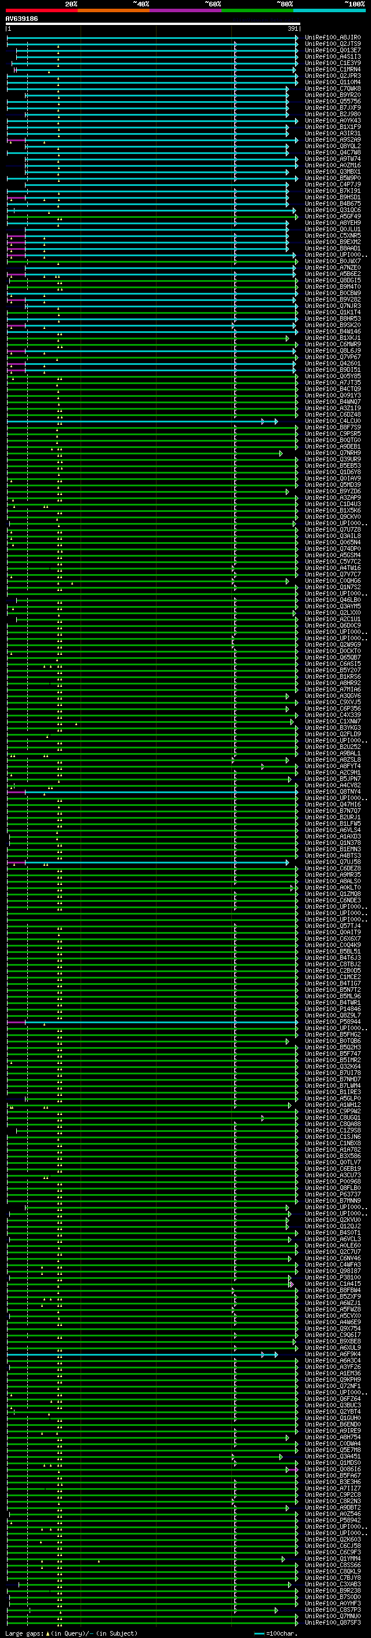Image resolution: width=371 pixels, height=1638 pixels.
Task: Select hit label UniRef100_Q3MBX1
Action: pyautogui.click(x=332, y=171)
